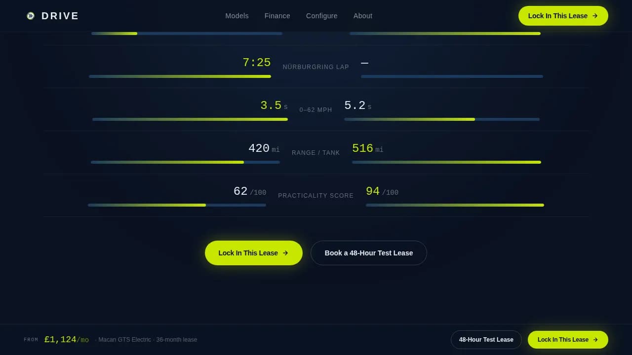Click the DRIVE wordmark in header
This screenshot has height=355, width=632.
coord(60,16)
